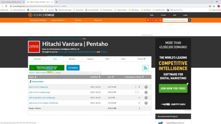Open a new browser tab

point(57,2)
